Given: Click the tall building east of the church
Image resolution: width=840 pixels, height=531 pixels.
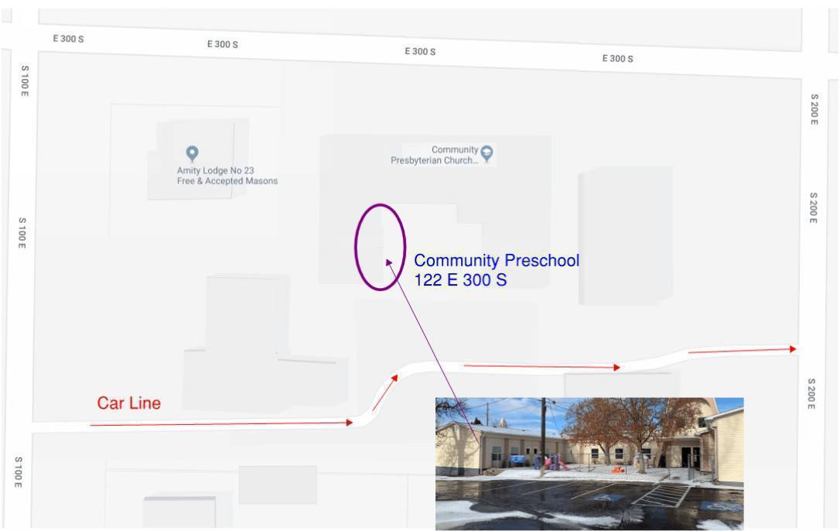Looking at the screenshot, I should coord(625,235).
